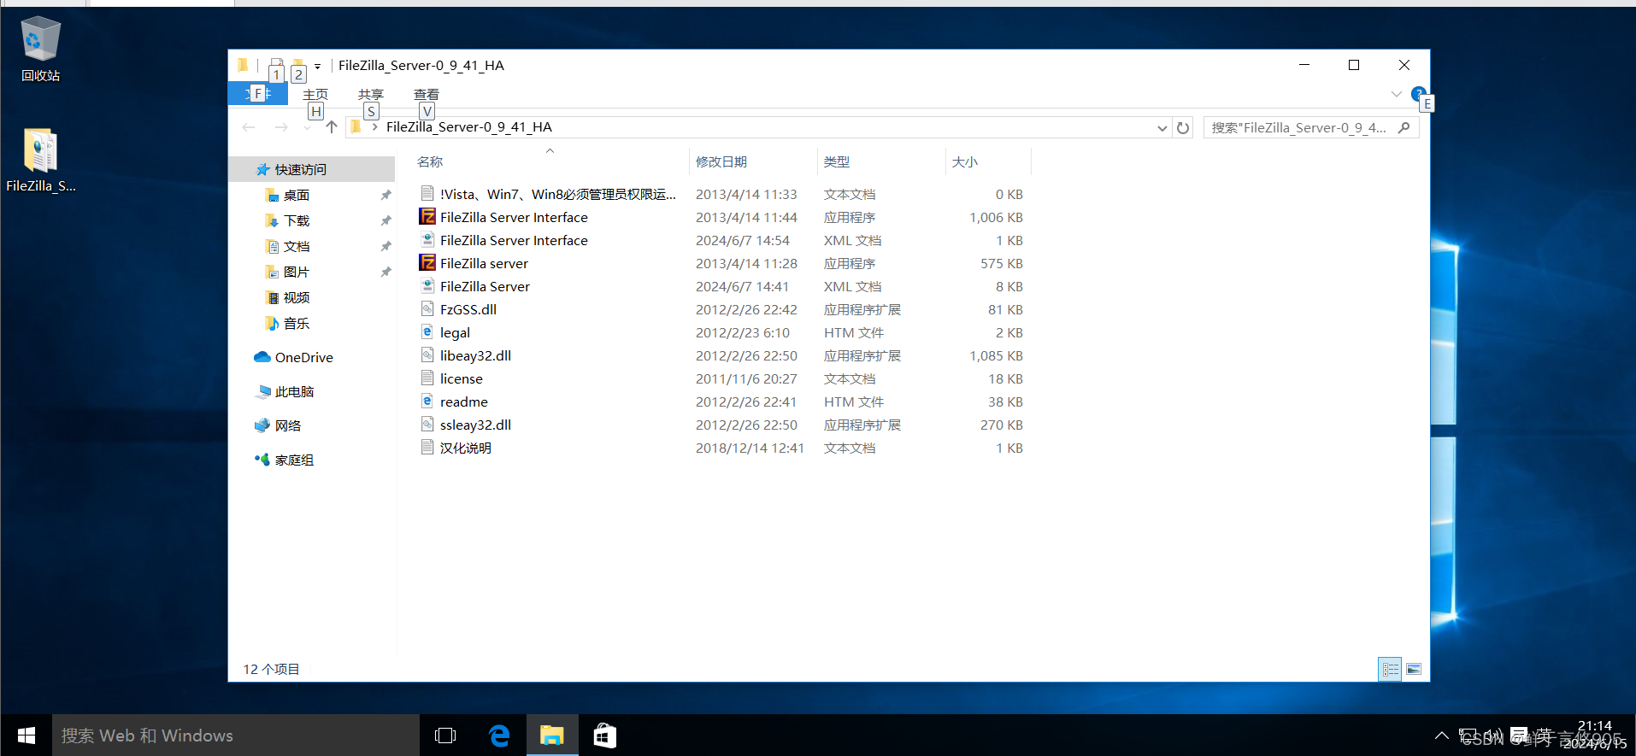The height and width of the screenshot is (756, 1636).
Task: Open the 查看 ribbon tab
Action: 427,94
